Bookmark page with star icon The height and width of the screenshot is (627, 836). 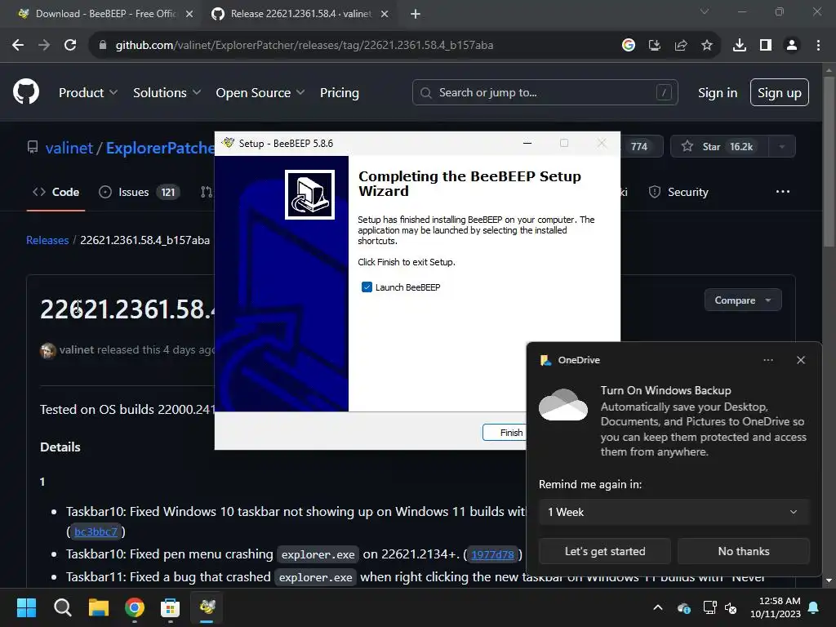click(707, 46)
